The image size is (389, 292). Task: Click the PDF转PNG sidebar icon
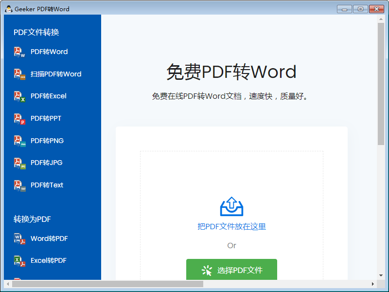19,141
